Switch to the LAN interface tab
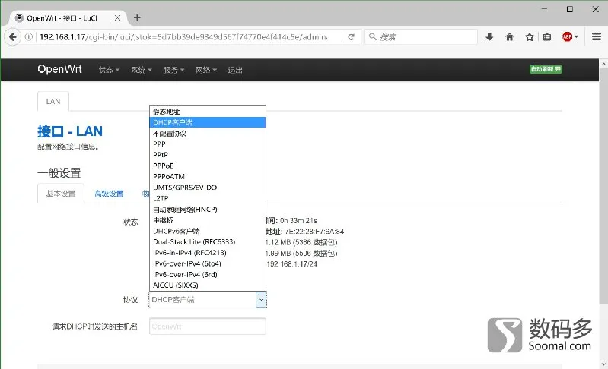 pos(53,101)
